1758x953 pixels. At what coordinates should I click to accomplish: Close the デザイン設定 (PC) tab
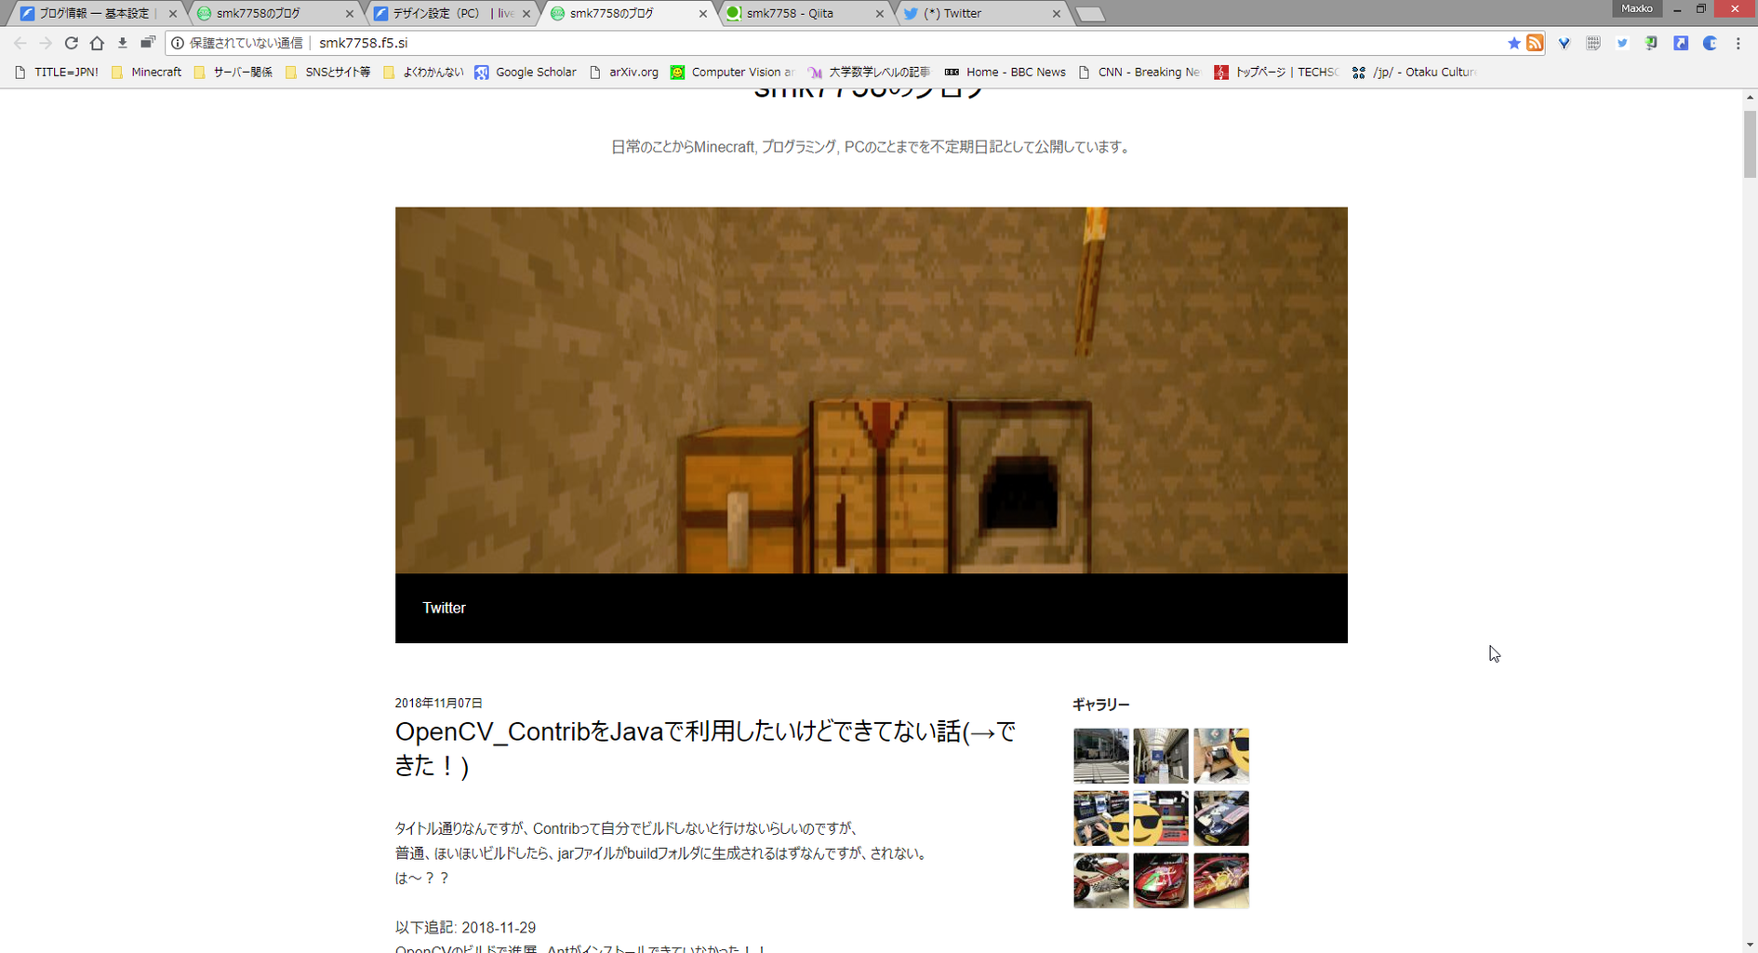coord(526,14)
